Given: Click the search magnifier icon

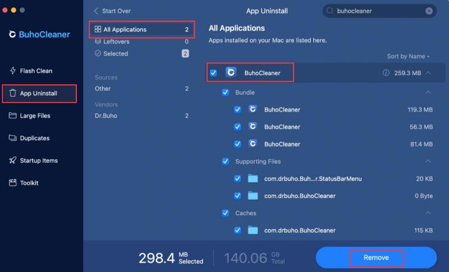Looking at the screenshot, I should pos(330,11).
